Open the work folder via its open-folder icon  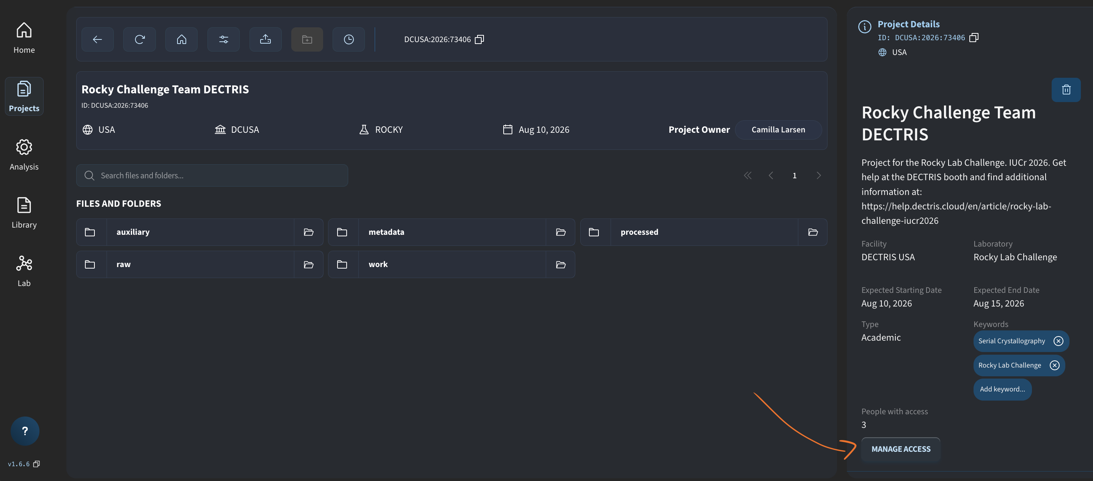(561, 264)
